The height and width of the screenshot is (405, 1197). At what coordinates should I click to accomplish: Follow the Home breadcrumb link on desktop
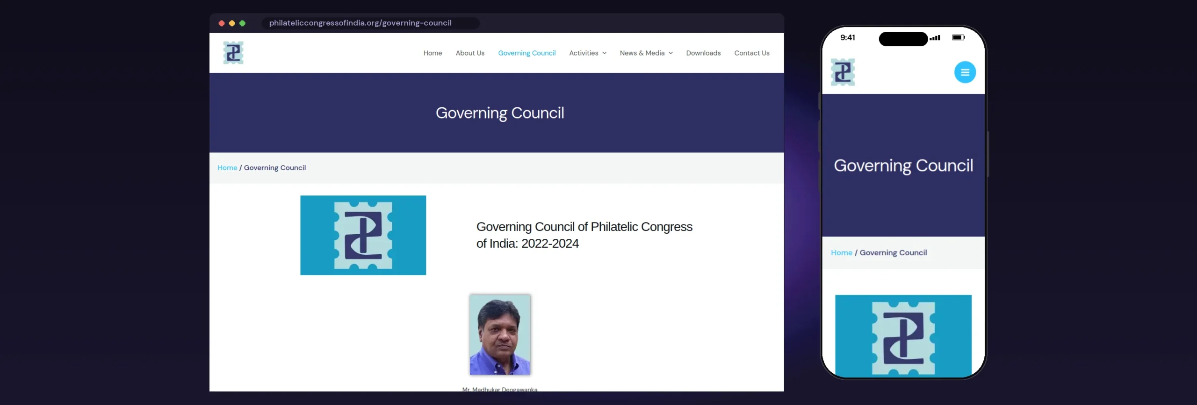click(x=227, y=168)
